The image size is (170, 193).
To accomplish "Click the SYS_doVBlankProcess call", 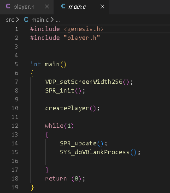I will click(x=95, y=152).
